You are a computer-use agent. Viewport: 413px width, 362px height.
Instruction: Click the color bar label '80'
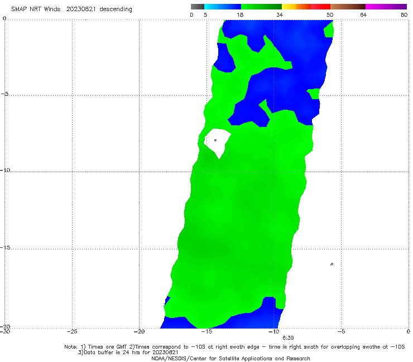pyautogui.click(x=404, y=15)
